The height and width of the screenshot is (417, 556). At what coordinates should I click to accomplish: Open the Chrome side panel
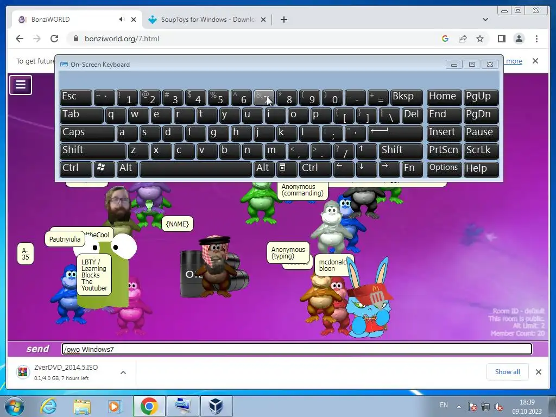(501, 39)
